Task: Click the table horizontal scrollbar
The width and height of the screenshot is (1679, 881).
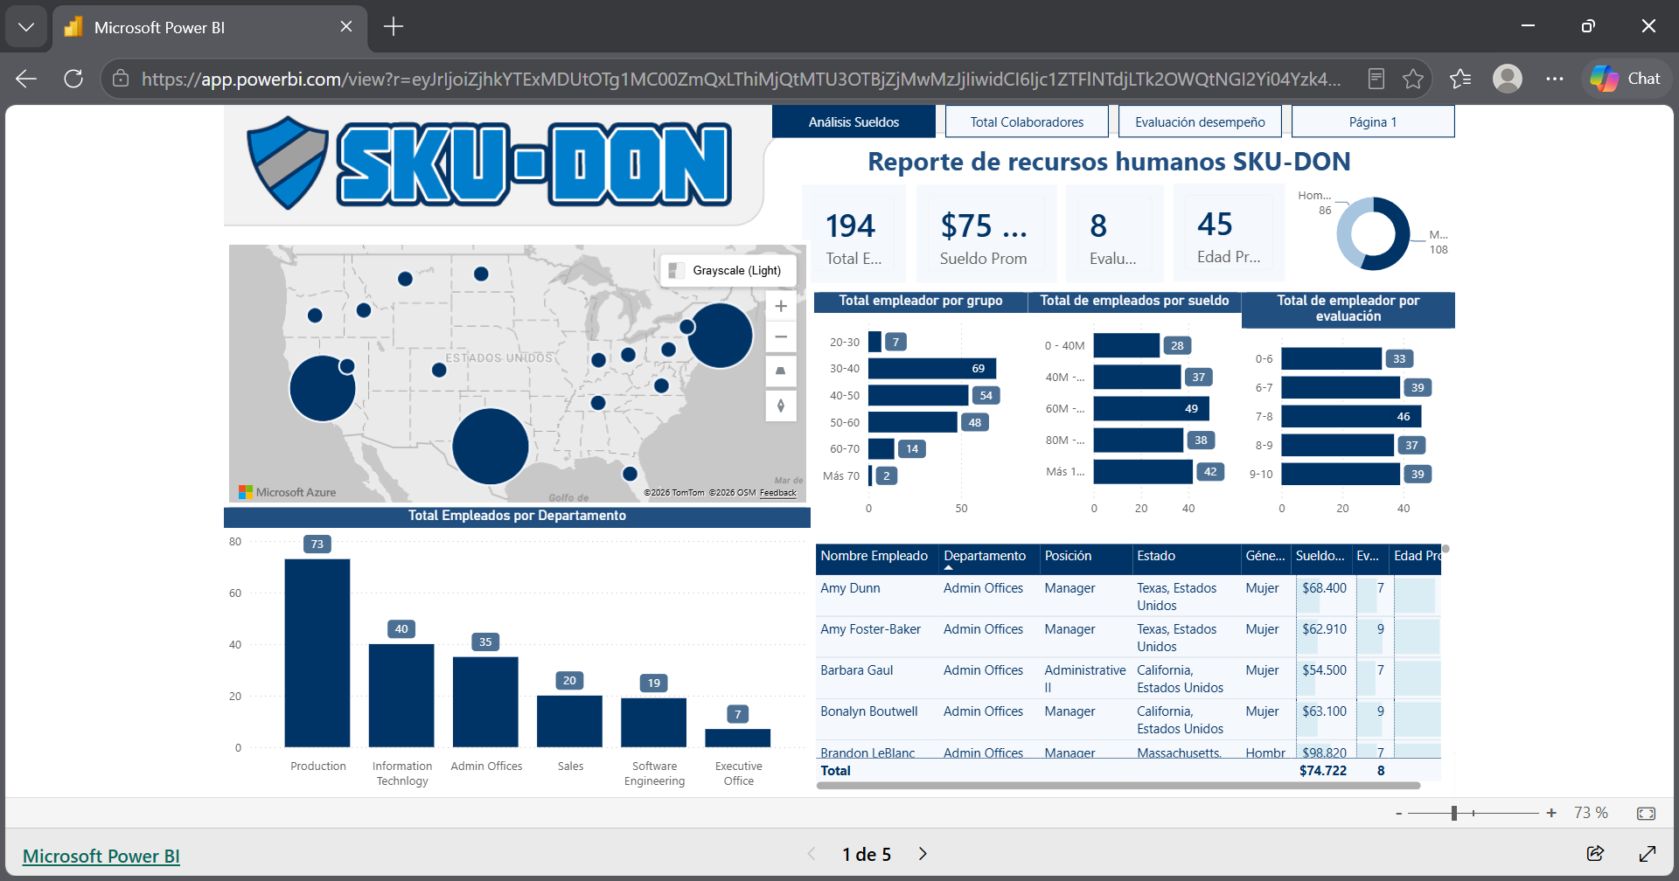Action: click(x=1118, y=786)
